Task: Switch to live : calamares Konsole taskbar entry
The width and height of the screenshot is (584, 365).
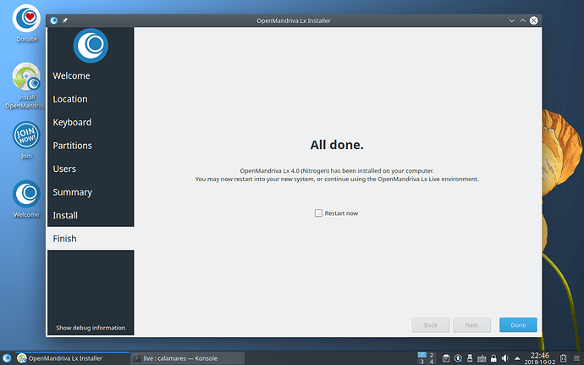Action: [188, 358]
